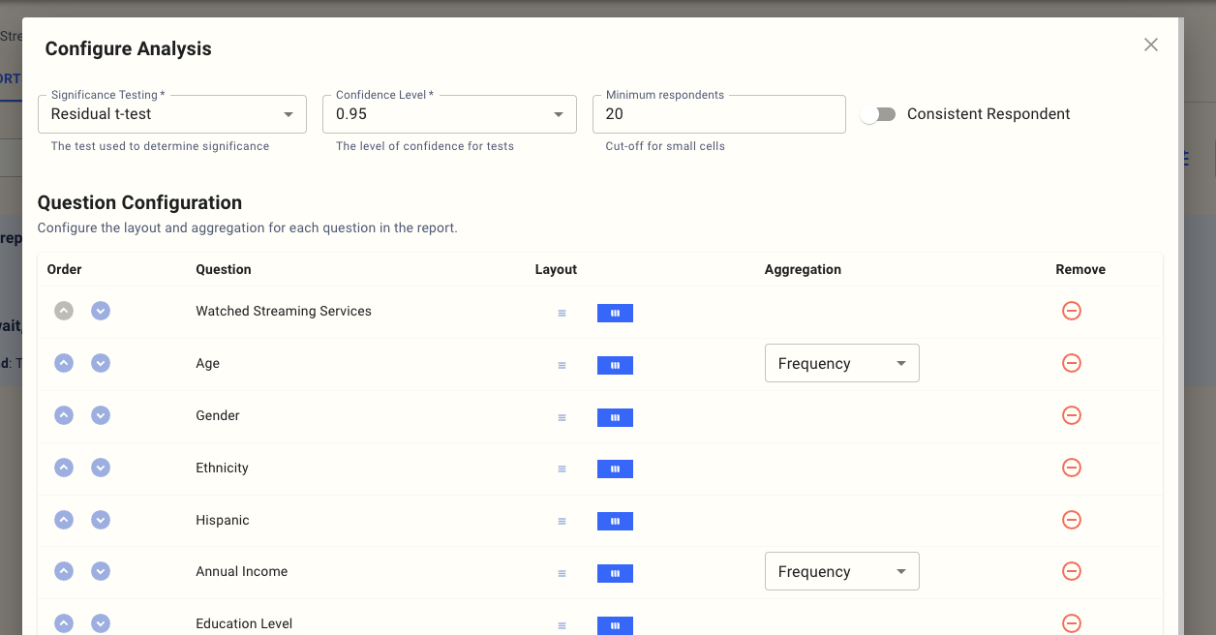
Task: Move Watched Streaming Services question down
Action: click(101, 311)
